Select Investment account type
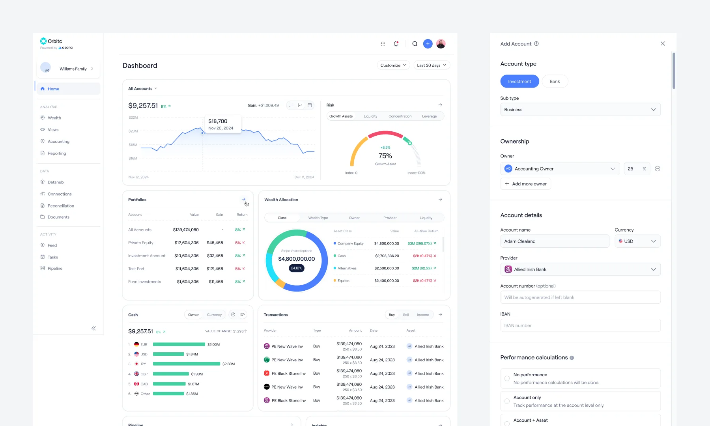Viewport: 710px width, 426px height. pos(519,81)
